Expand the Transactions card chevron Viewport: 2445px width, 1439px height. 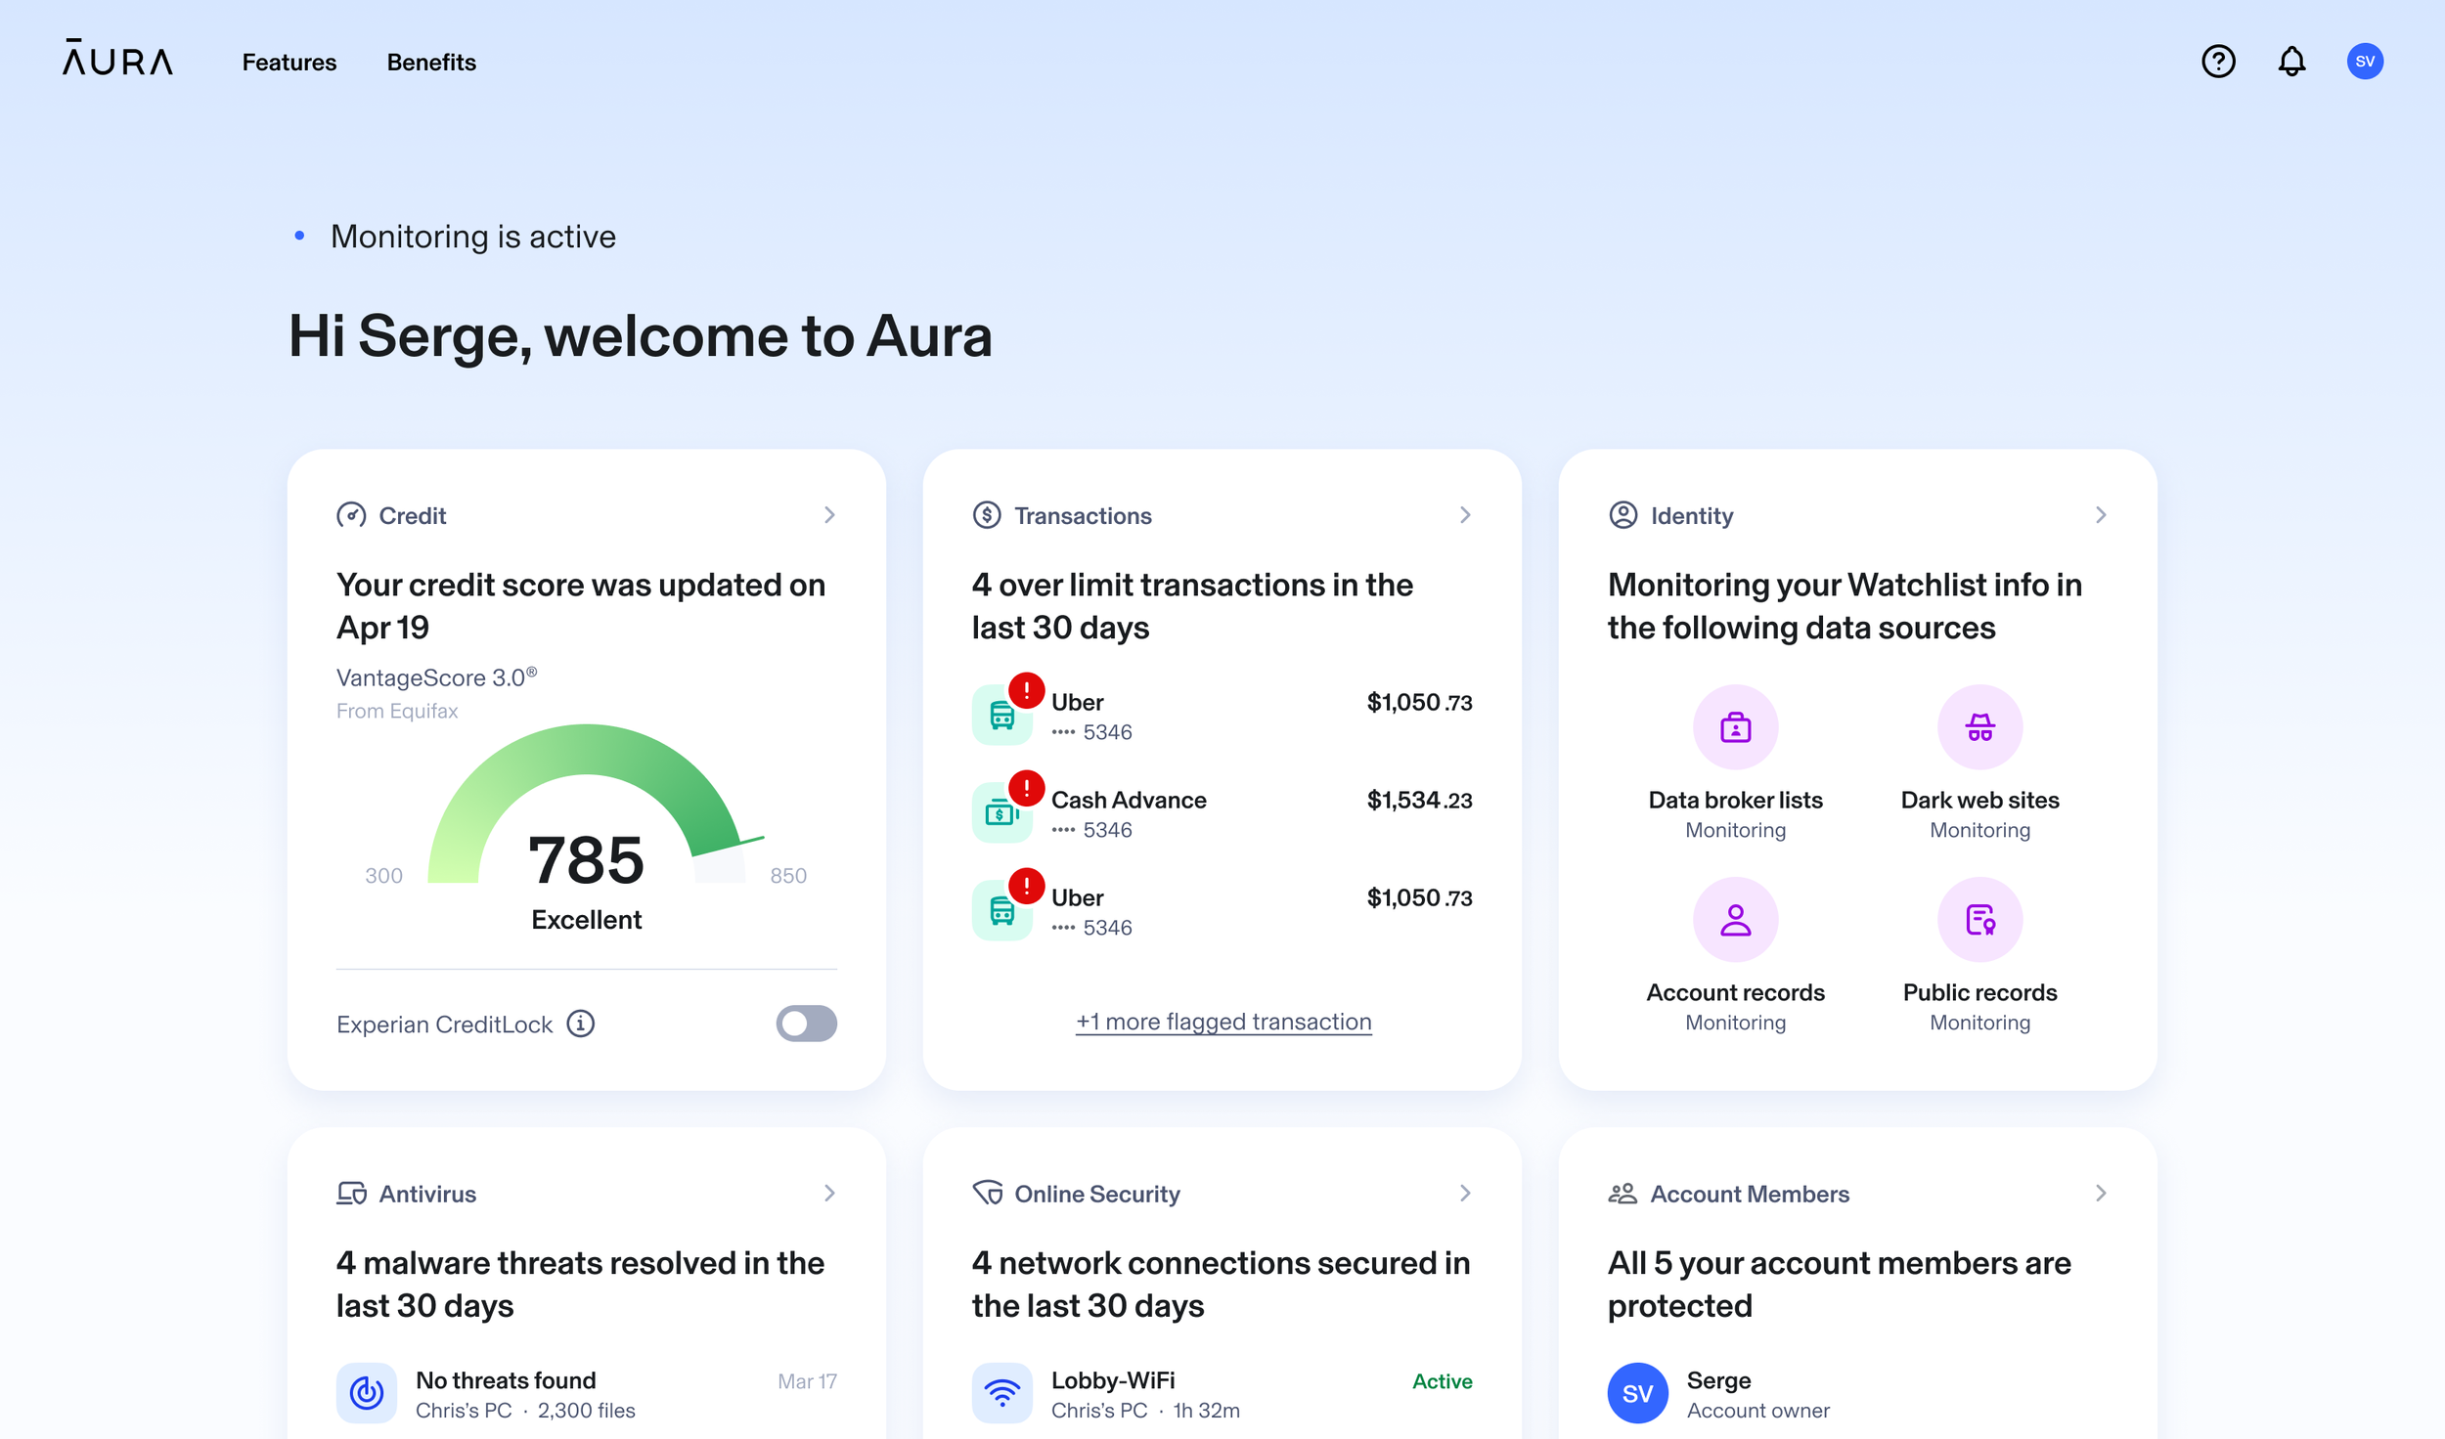1465,515
